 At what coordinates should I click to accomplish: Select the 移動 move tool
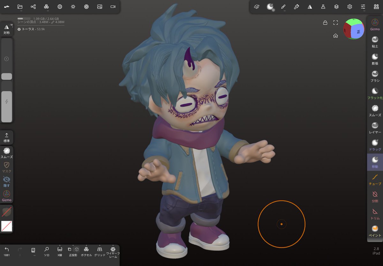pyautogui.click(x=375, y=162)
